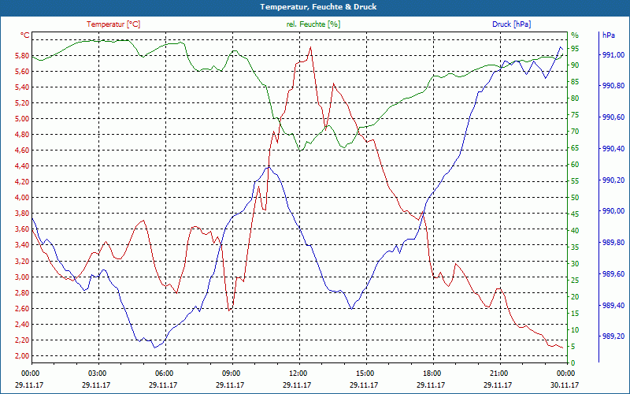Click the 990,60 pressure axis value
This screenshot has width=630, height=394.
[x=613, y=117]
